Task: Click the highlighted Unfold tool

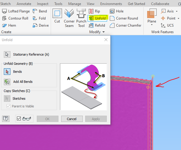Action: click(x=97, y=18)
